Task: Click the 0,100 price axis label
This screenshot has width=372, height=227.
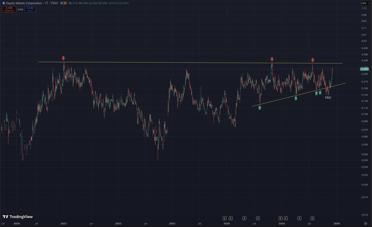Action: click(x=364, y=114)
